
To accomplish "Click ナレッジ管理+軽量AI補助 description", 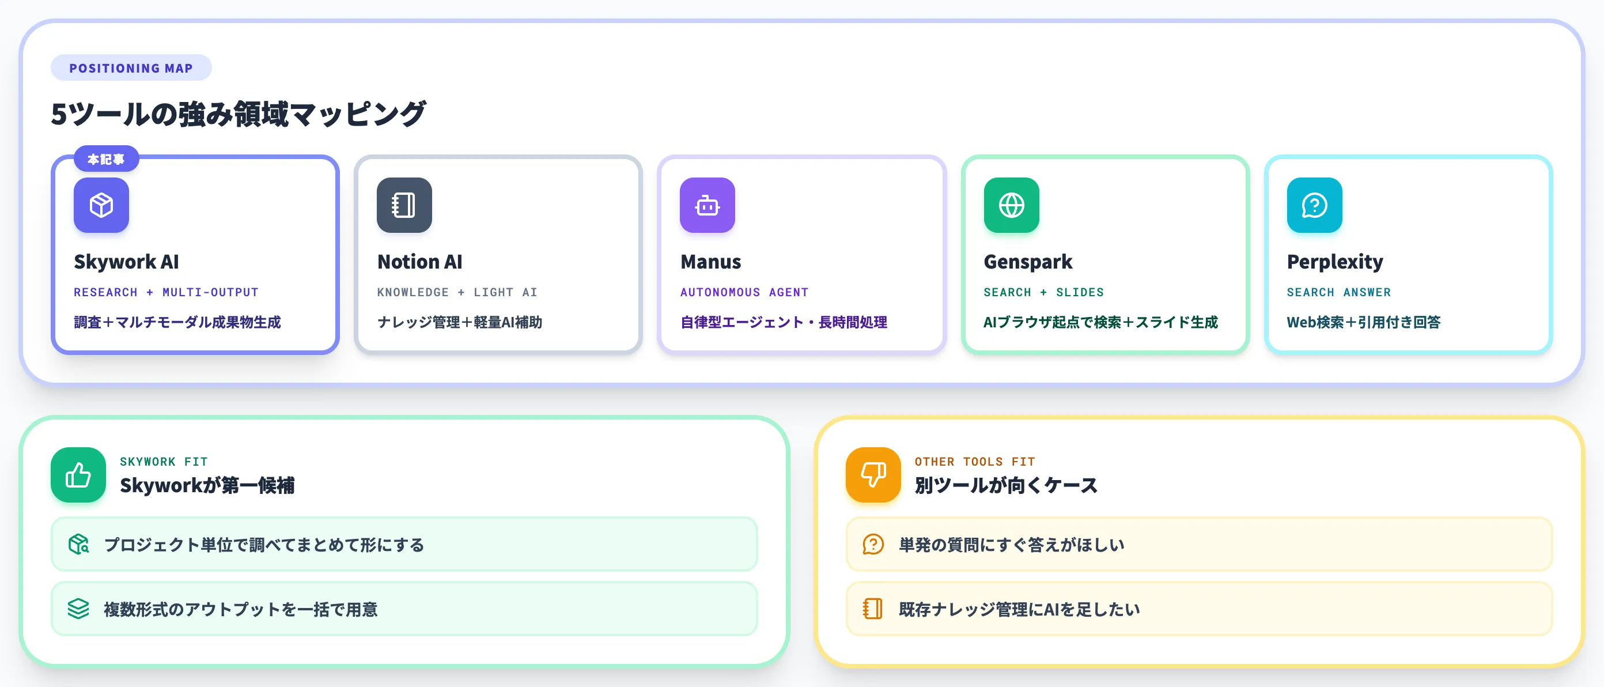I will pos(460,322).
